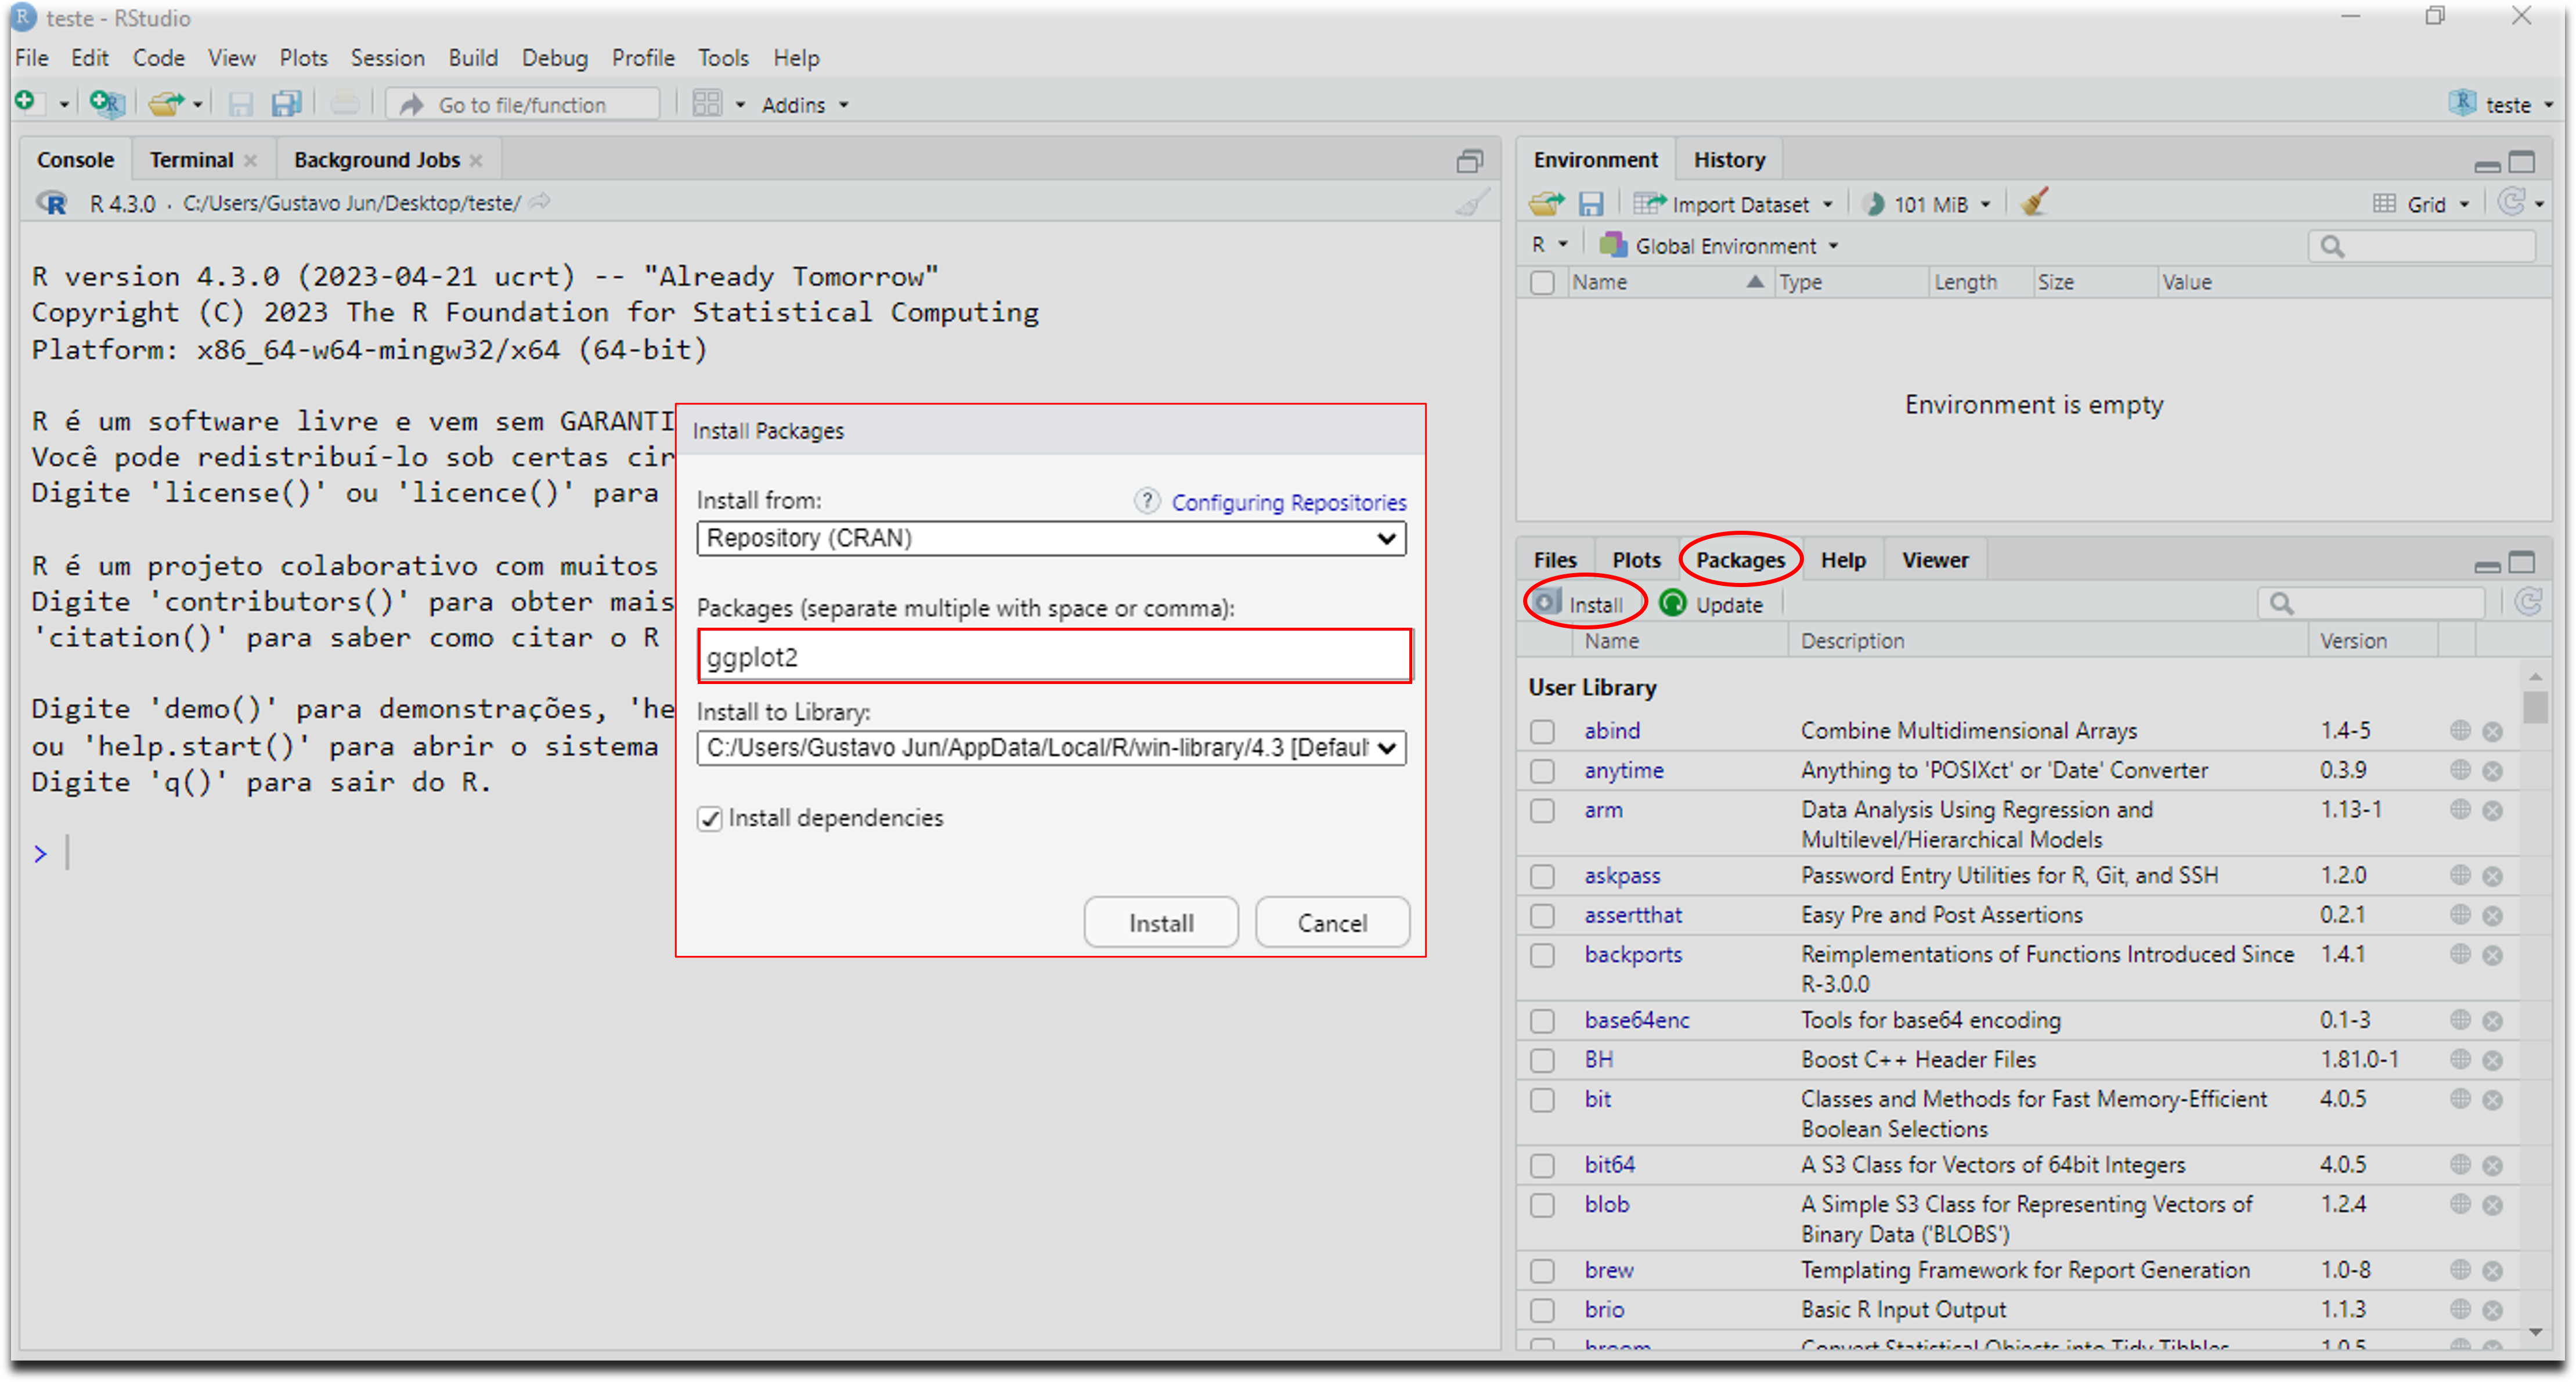The image size is (2576, 1382).
Task: Click Cancel in Install Packages dialog
Action: click(1332, 923)
